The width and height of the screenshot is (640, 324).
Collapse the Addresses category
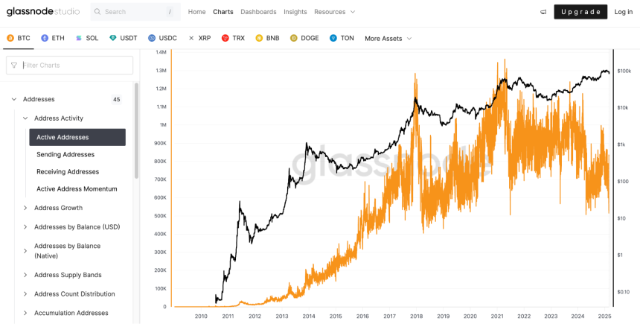pos(14,99)
